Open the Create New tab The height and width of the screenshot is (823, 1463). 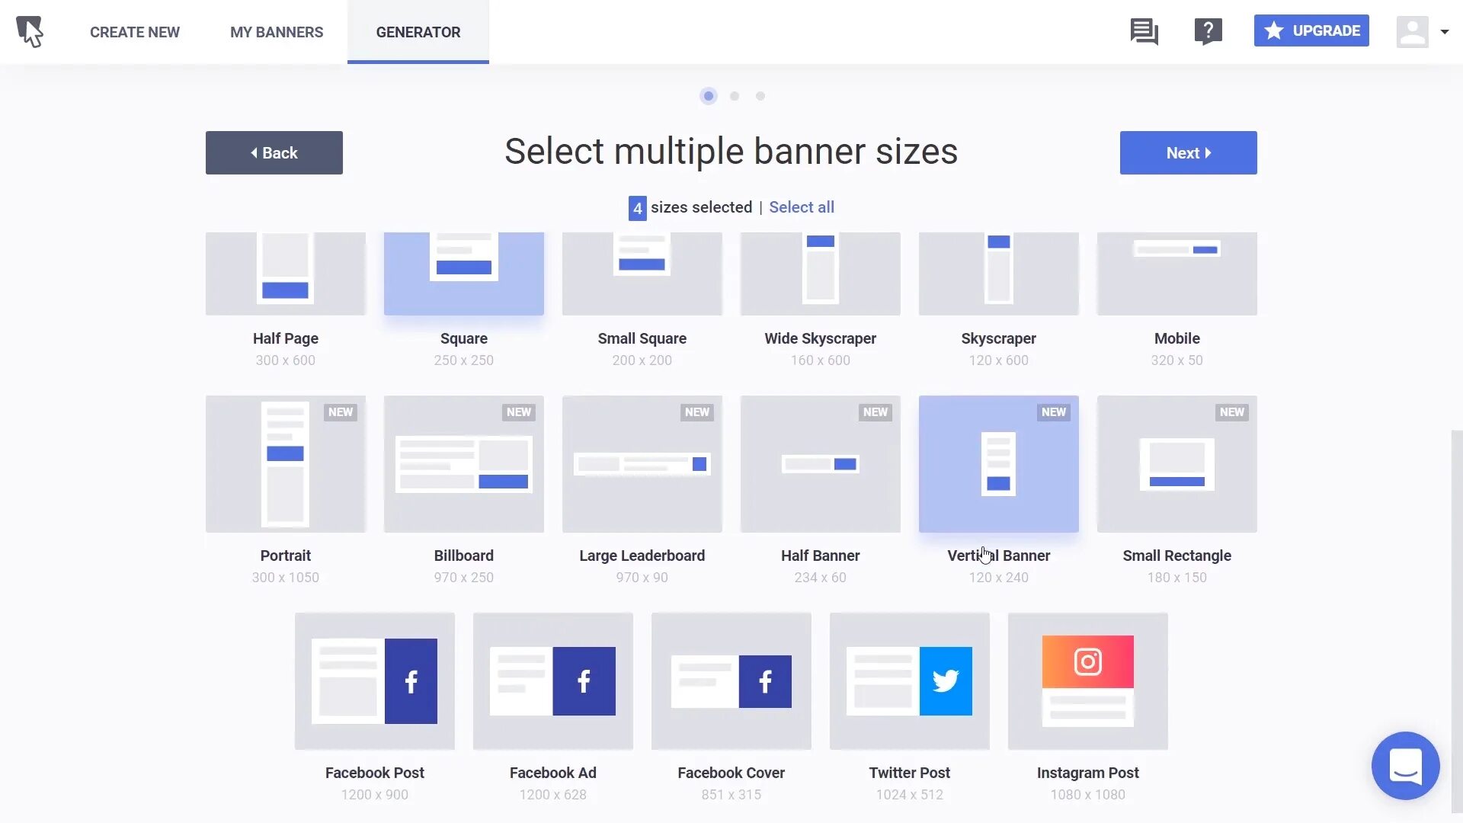[135, 32]
